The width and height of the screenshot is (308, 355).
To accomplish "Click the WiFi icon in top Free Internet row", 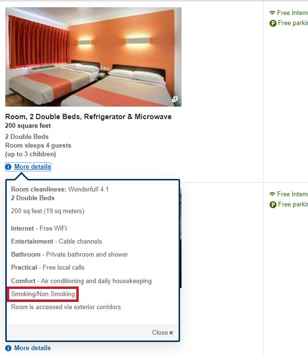I will pyautogui.click(x=272, y=13).
